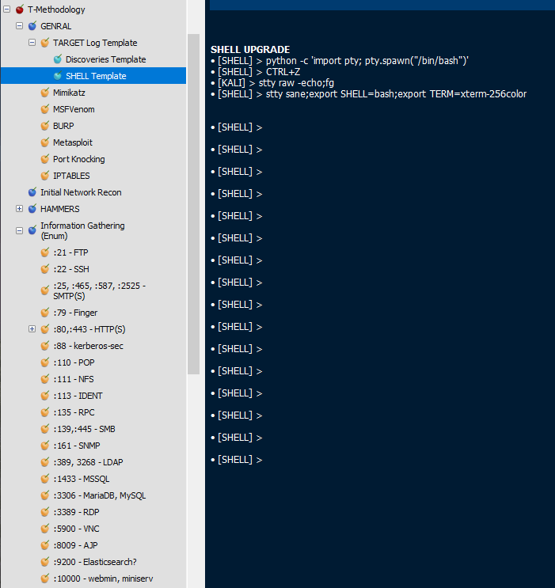555x588 pixels.
Task: Collapse the TARGET Log Template node
Action: tap(32, 43)
